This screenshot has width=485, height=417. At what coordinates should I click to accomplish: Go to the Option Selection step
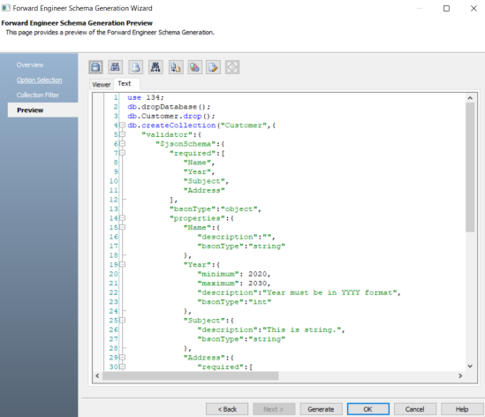tap(39, 80)
